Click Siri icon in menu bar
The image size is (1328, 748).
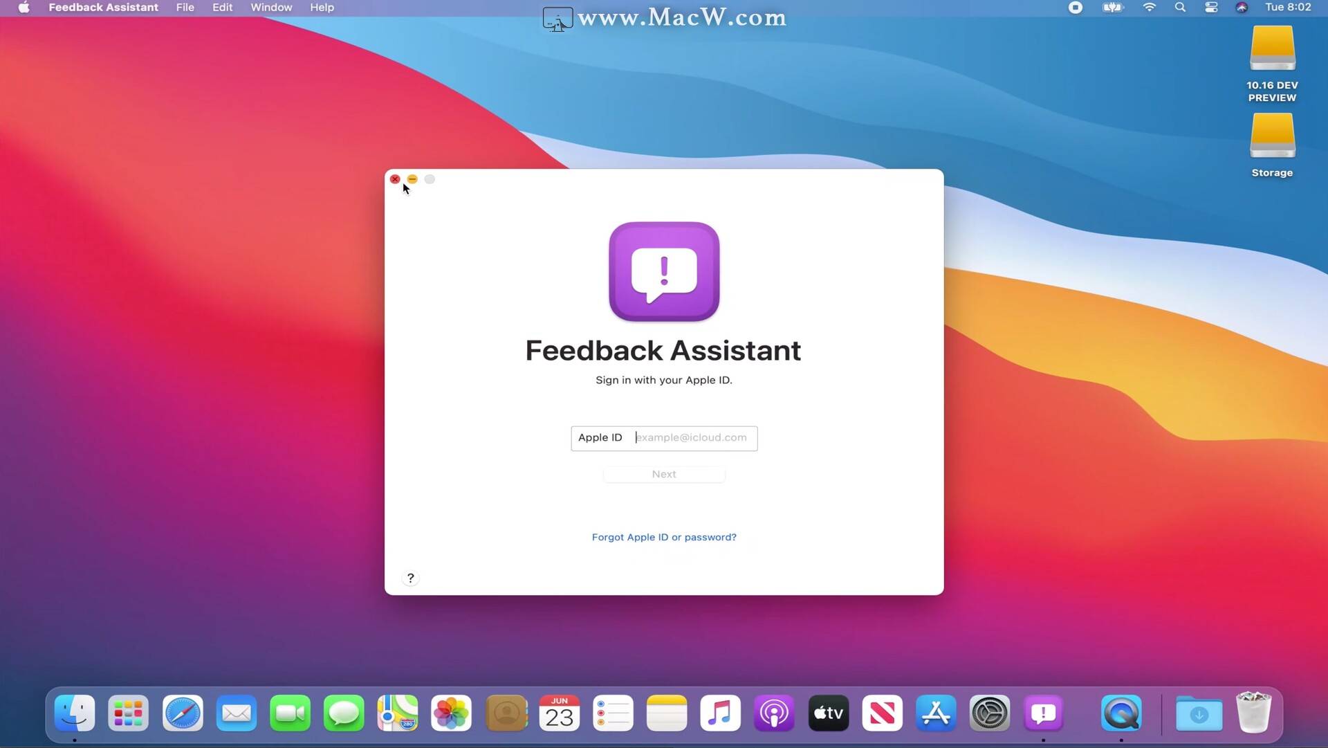[1242, 8]
